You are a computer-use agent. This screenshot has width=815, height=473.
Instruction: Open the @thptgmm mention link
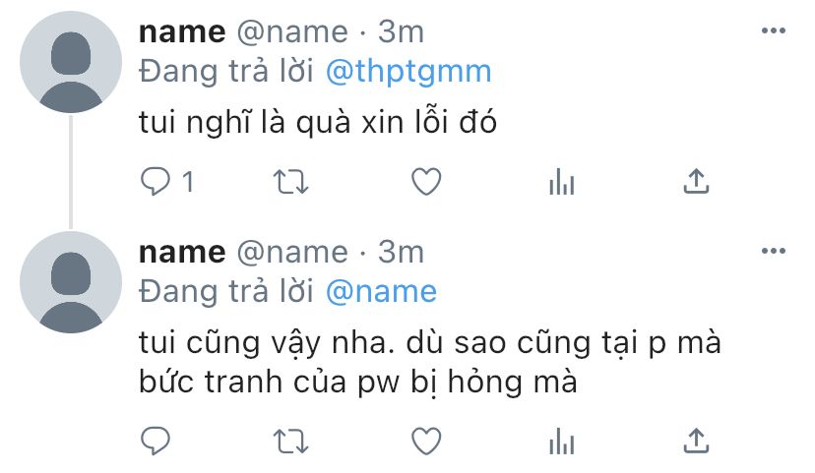point(408,72)
